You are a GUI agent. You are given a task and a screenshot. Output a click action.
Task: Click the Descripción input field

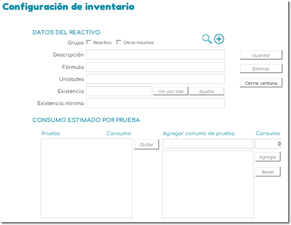[155, 55]
